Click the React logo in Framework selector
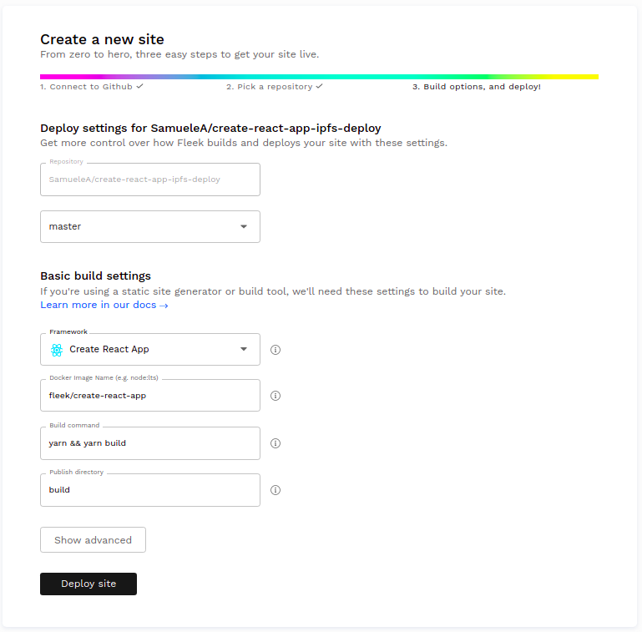Image resolution: width=642 pixels, height=632 pixels. pos(57,350)
